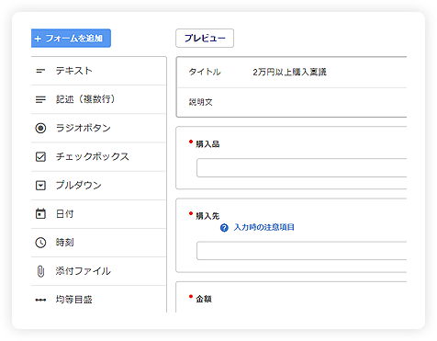Click the blue question mark help icon
The width and height of the screenshot is (437, 341).
point(224,228)
